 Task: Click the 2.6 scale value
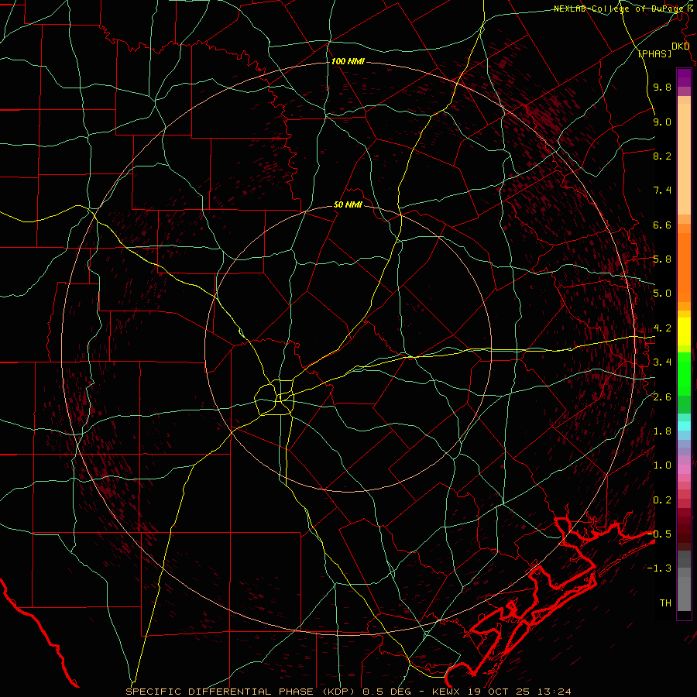click(662, 397)
